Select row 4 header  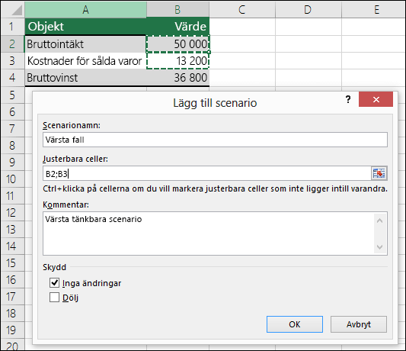coord(13,78)
